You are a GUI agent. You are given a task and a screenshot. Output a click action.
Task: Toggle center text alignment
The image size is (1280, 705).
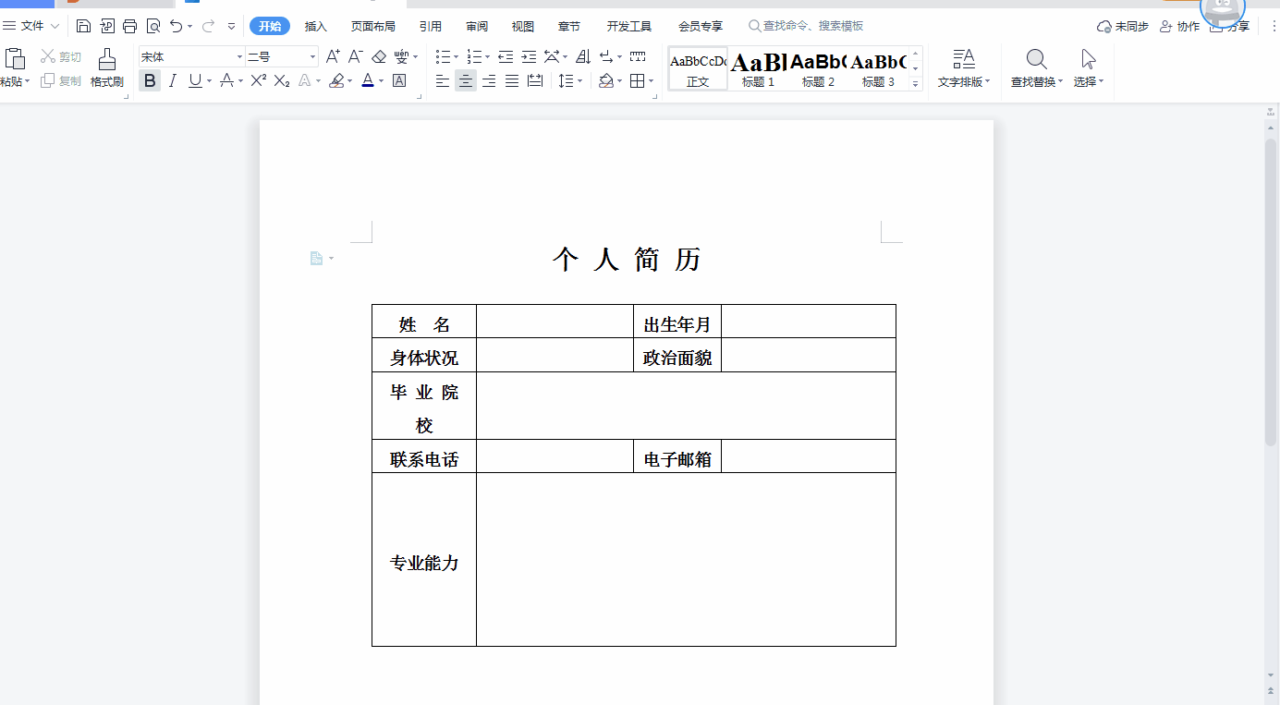[466, 81]
